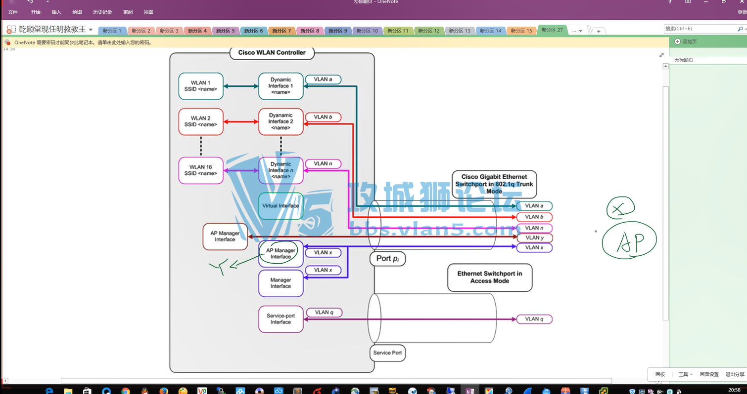Click the horizontal page scrollbar
The width and height of the screenshot is (747, 394).
[x=336, y=381]
